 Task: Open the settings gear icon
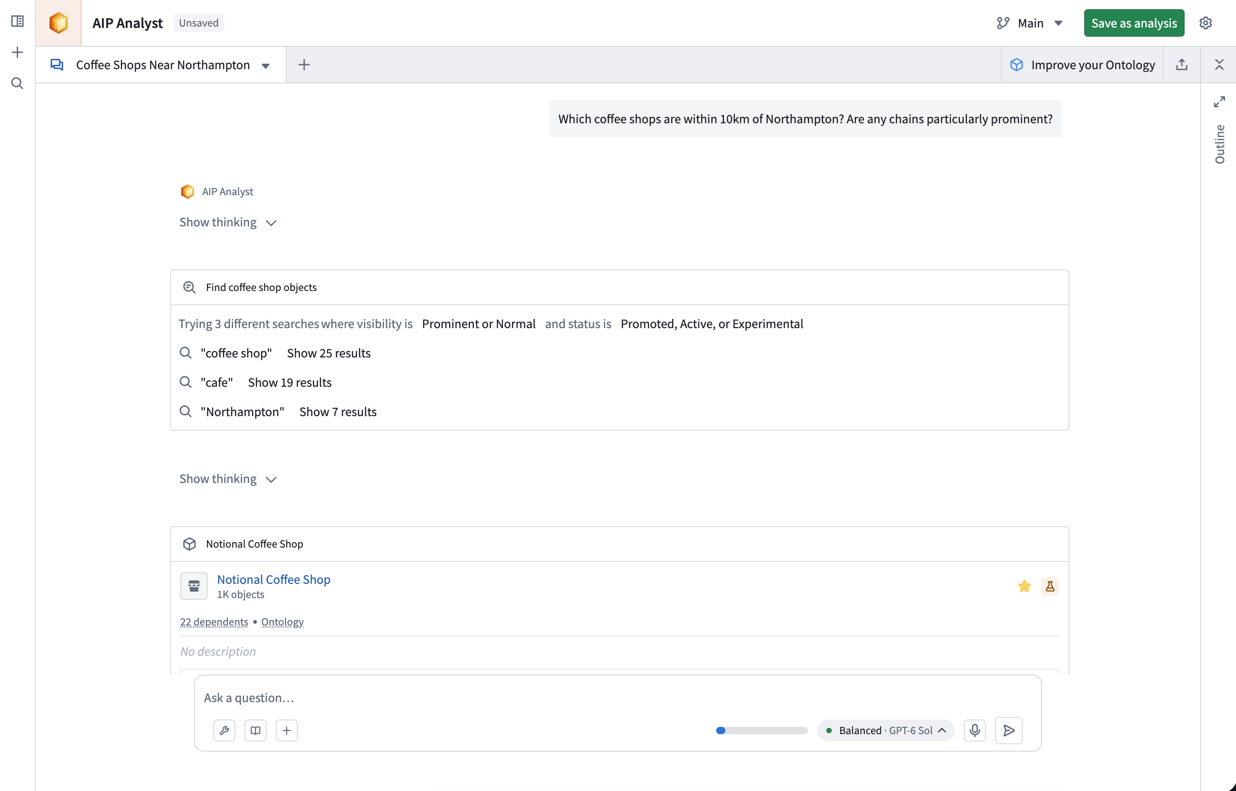point(1206,23)
